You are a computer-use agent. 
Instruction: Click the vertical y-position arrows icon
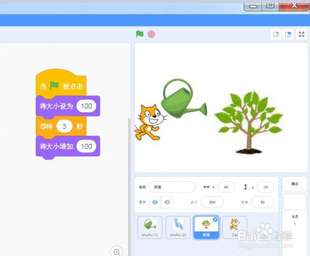click(246, 187)
